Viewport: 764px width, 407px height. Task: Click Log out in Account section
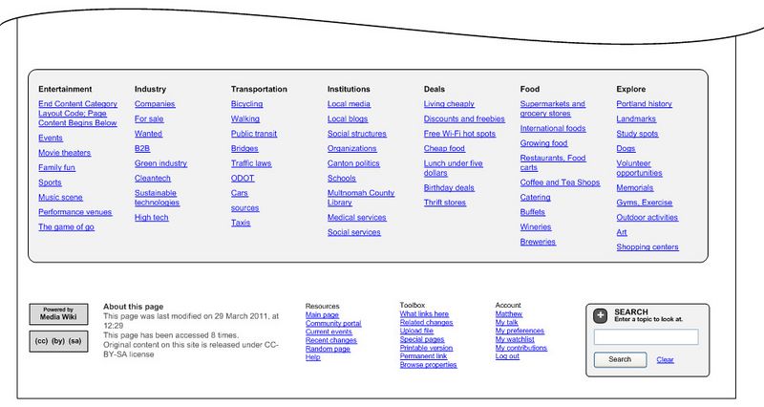[507, 356]
